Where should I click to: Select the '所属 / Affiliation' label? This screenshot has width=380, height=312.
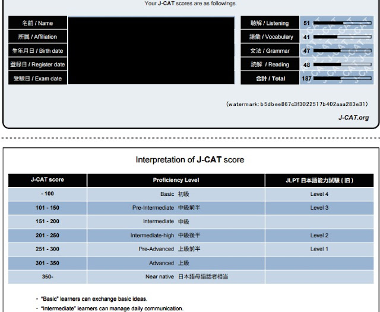tap(37, 37)
